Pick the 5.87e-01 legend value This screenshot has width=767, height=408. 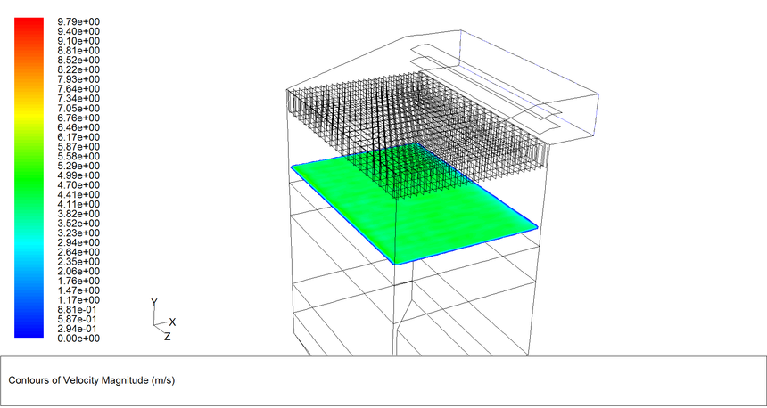[78, 320]
